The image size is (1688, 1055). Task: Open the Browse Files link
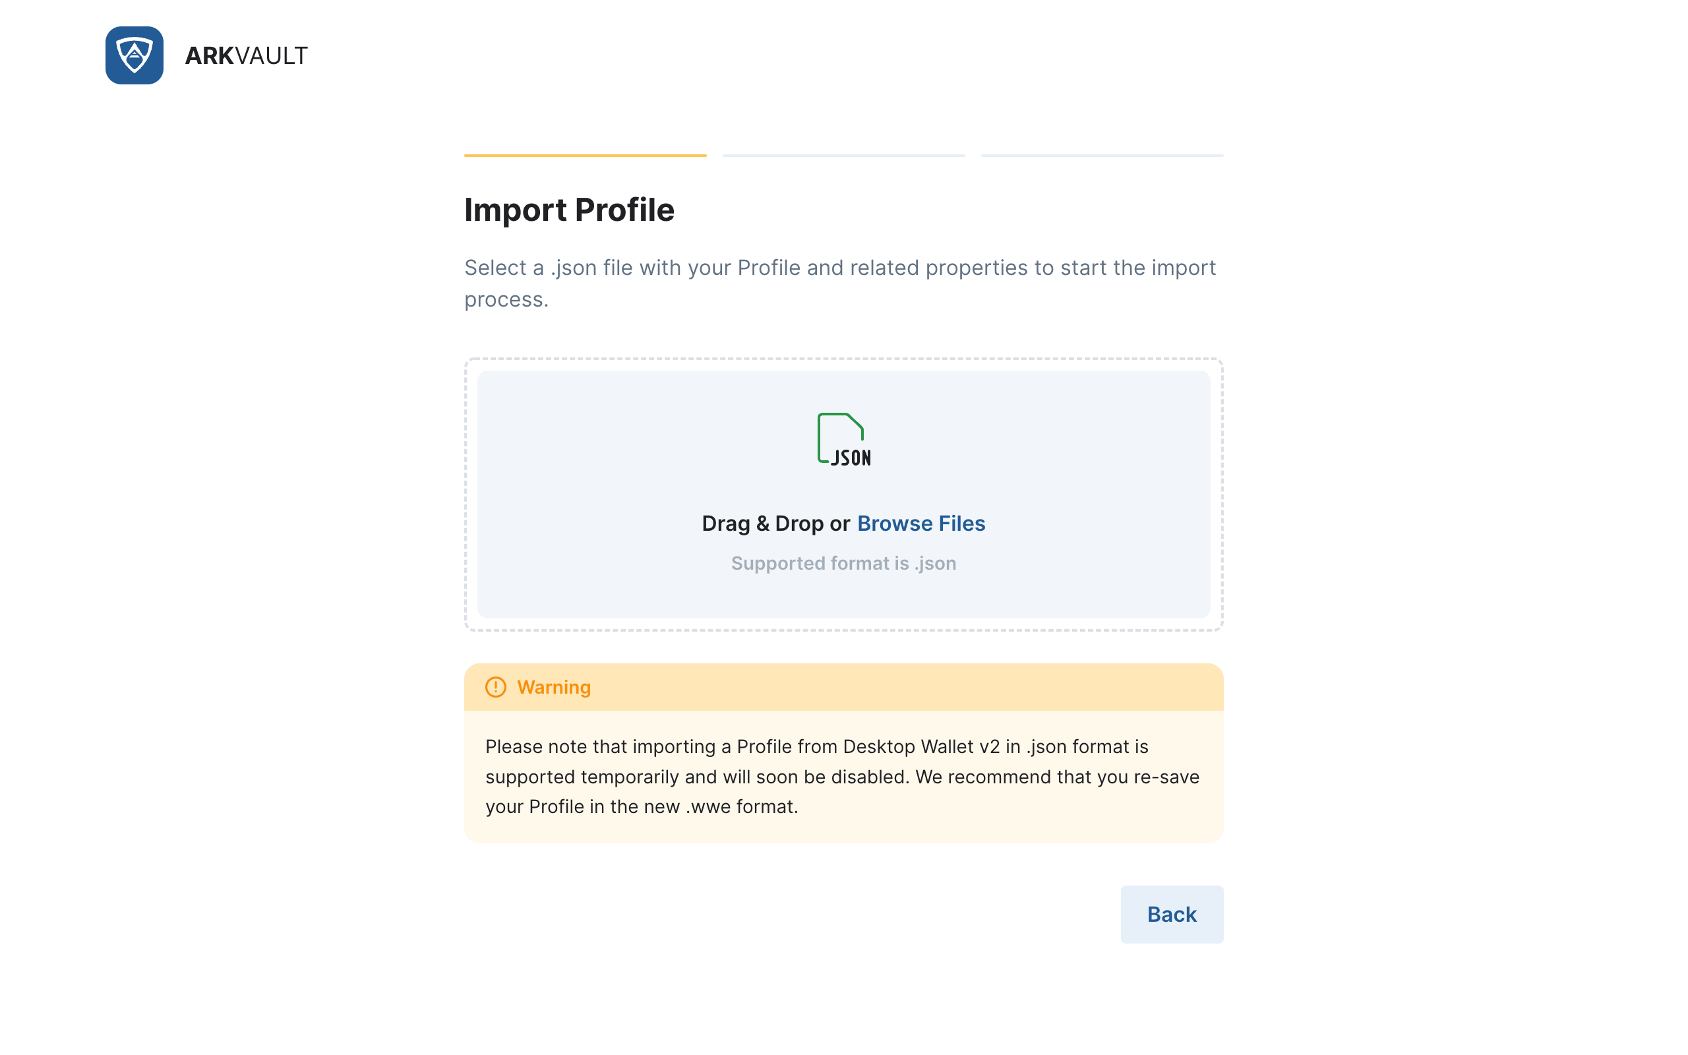click(x=920, y=524)
